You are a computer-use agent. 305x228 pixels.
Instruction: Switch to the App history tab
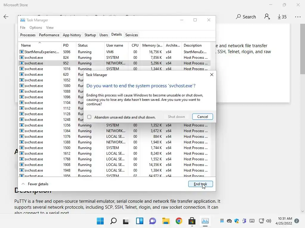click(72, 35)
